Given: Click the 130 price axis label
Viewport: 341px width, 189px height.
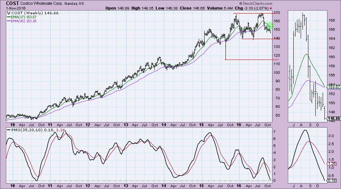Looking at the screenshot, I should pos(277,47).
